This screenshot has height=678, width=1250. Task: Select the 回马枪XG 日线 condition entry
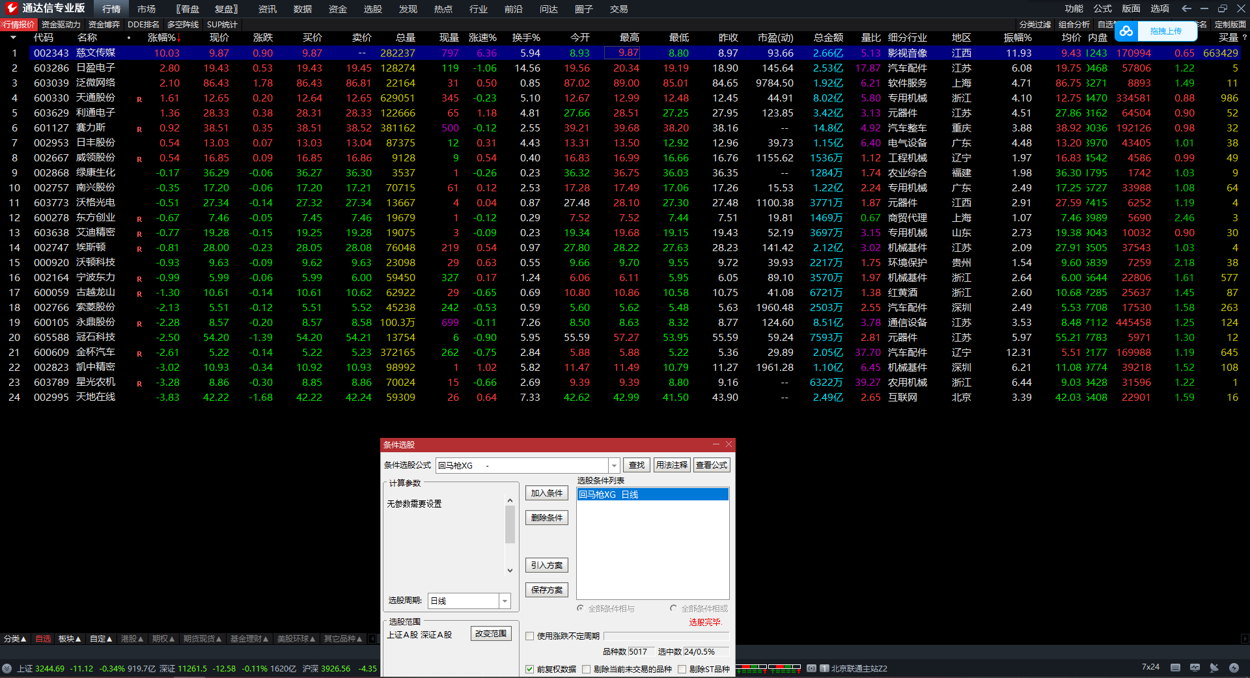tap(653, 495)
